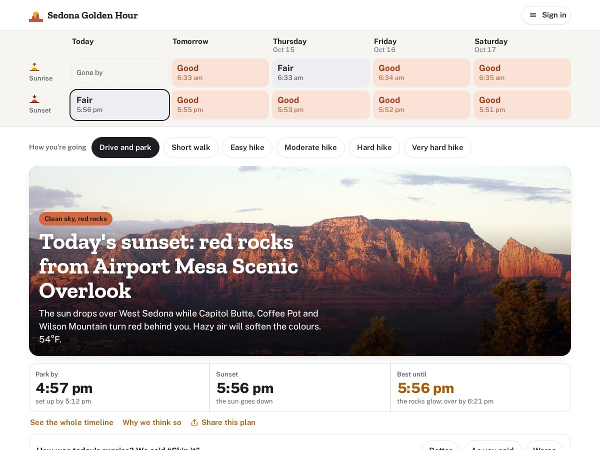Select Friday's Good sunrise at 6:34 am

[x=422, y=73]
